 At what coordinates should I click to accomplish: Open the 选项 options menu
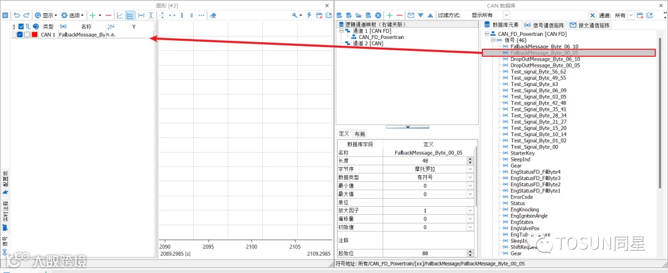[x=72, y=15]
